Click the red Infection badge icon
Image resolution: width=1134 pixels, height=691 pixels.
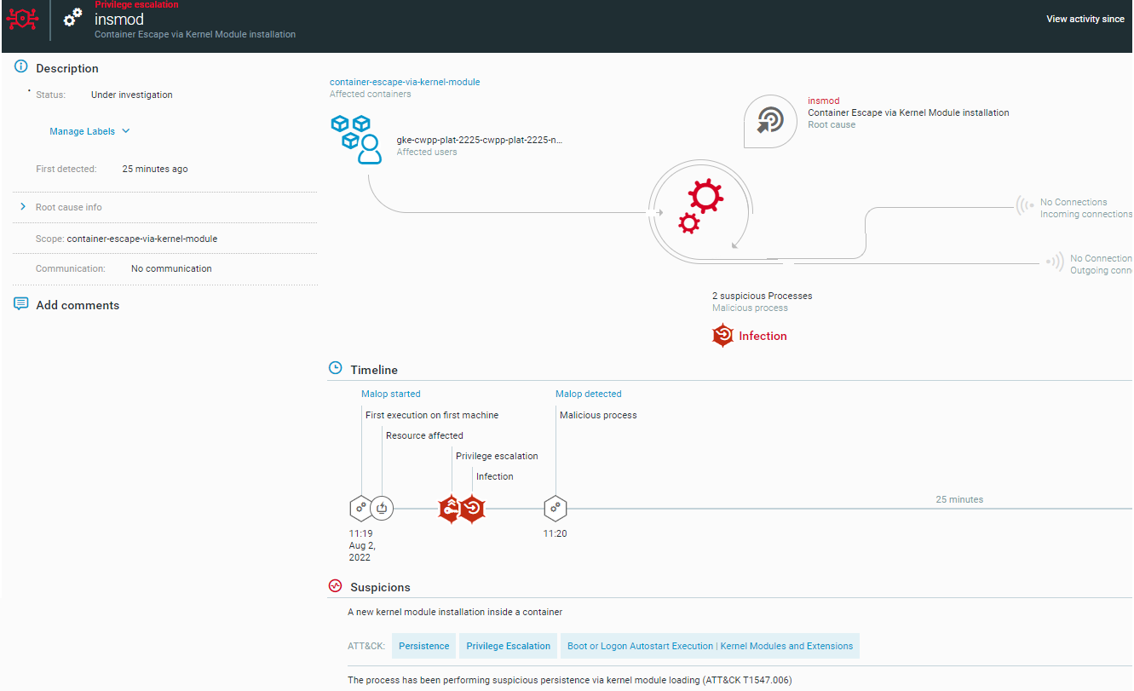point(722,335)
